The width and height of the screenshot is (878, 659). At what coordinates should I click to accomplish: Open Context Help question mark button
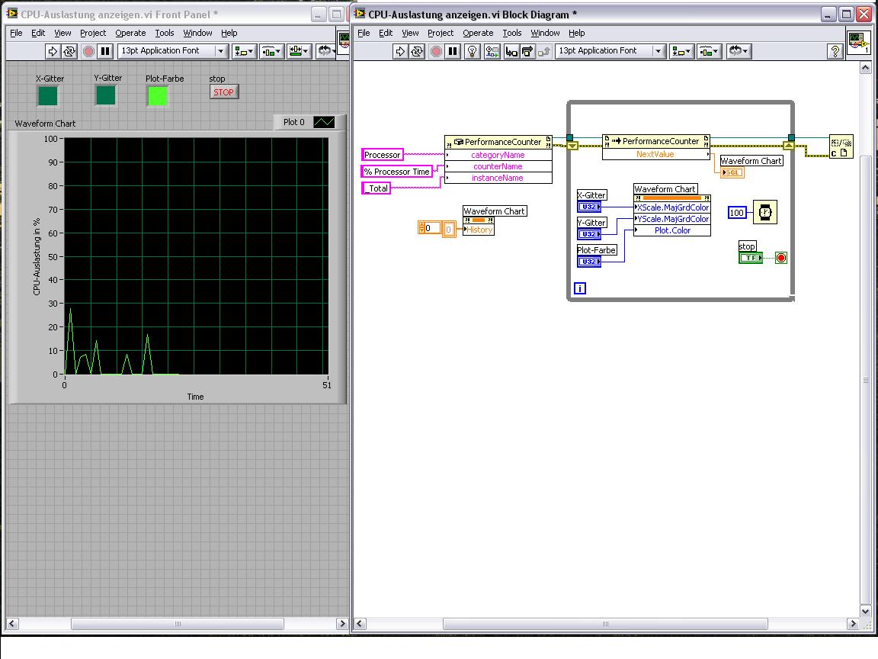837,51
